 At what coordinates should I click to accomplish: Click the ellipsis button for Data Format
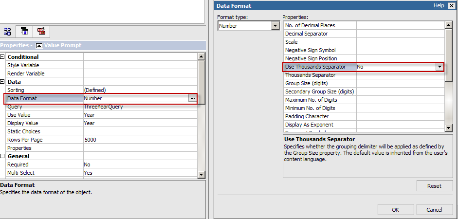coord(193,98)
